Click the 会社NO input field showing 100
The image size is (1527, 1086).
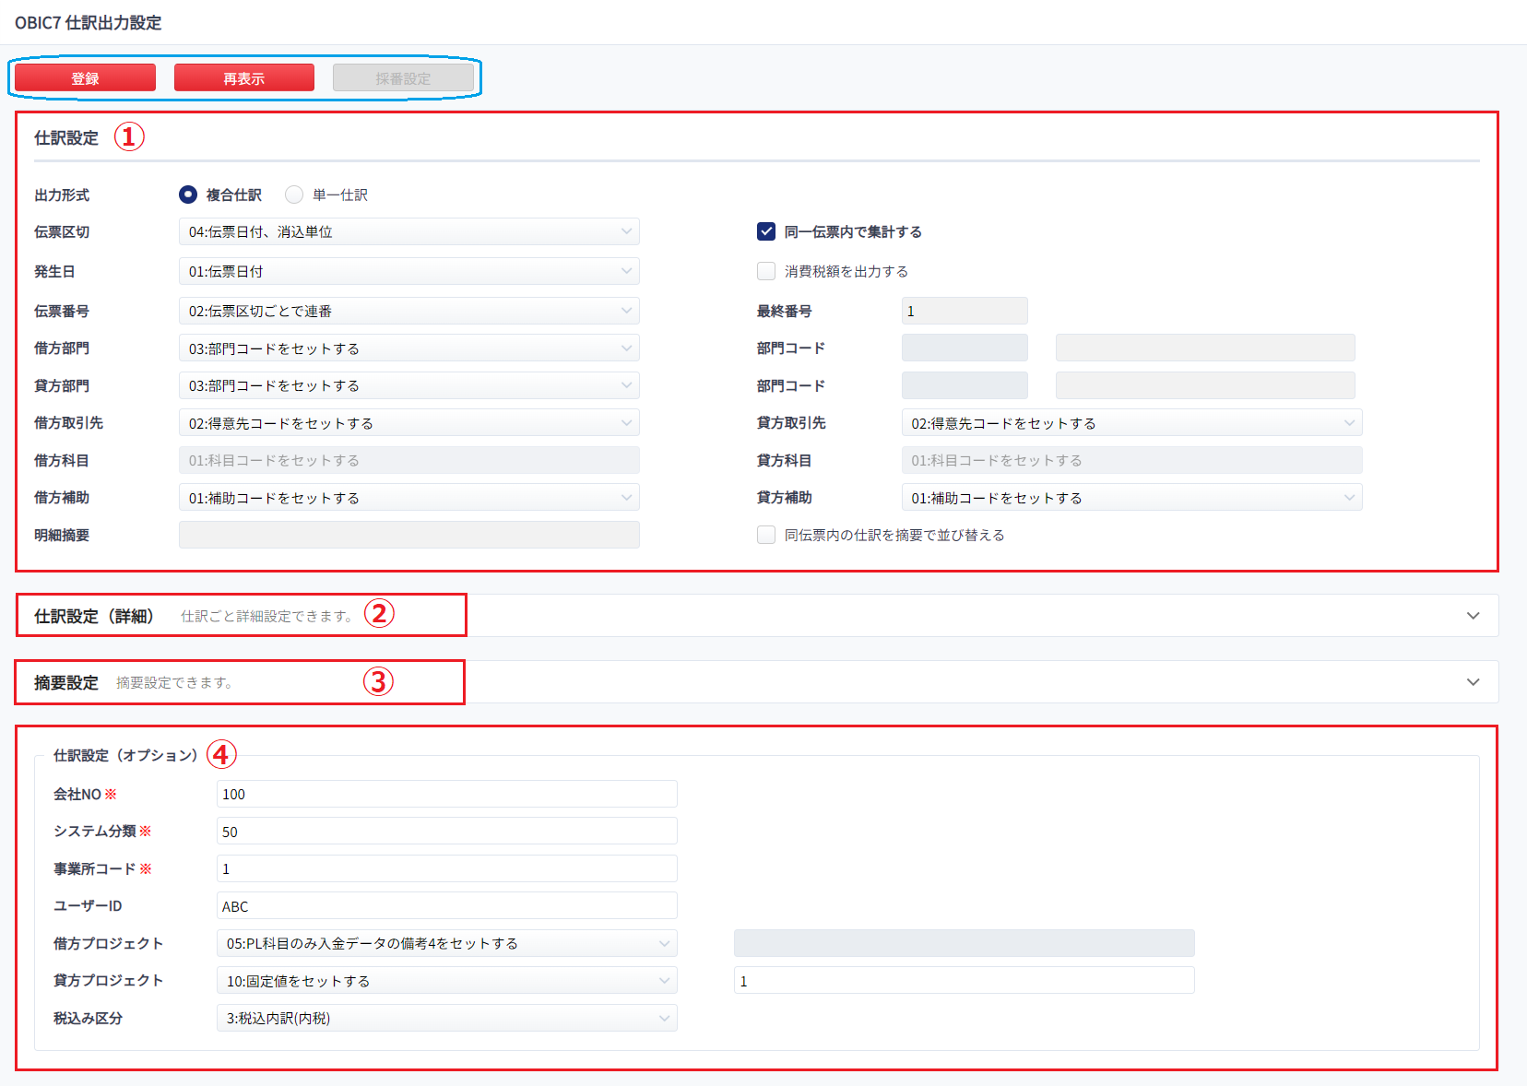445,794
